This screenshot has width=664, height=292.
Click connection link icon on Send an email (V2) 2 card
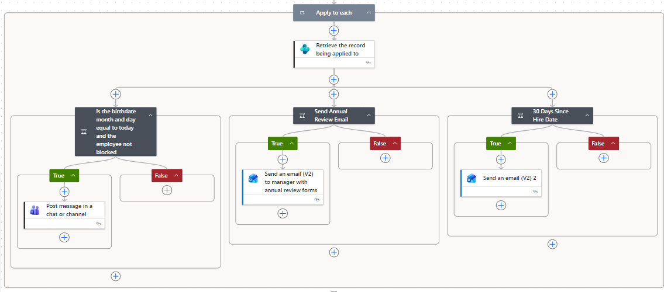click(x=535, y=192)
